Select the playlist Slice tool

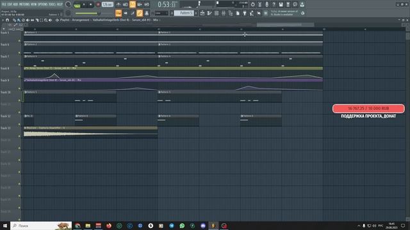(37, 20)
